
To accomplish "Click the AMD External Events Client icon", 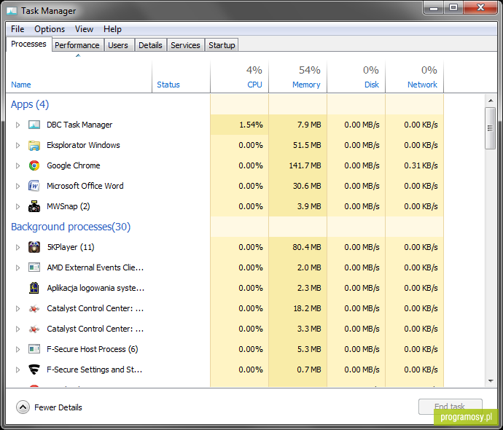I will click(34, 267).
